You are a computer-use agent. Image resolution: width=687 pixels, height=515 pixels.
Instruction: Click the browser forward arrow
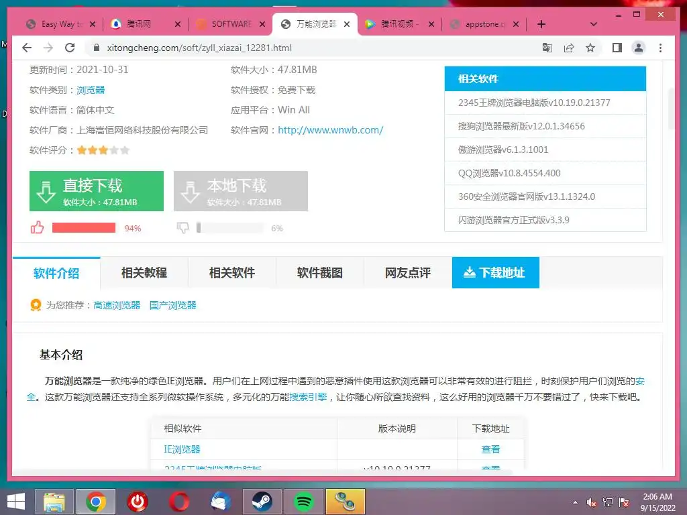coord(48,48)
